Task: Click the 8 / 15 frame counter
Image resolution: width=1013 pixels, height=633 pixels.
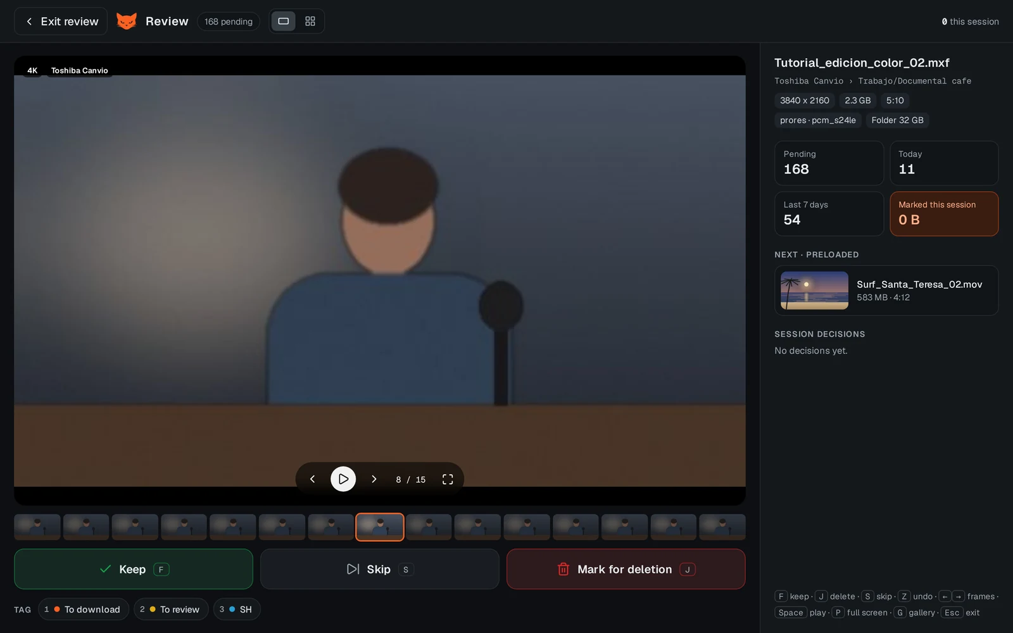Action: pos(410,479)
